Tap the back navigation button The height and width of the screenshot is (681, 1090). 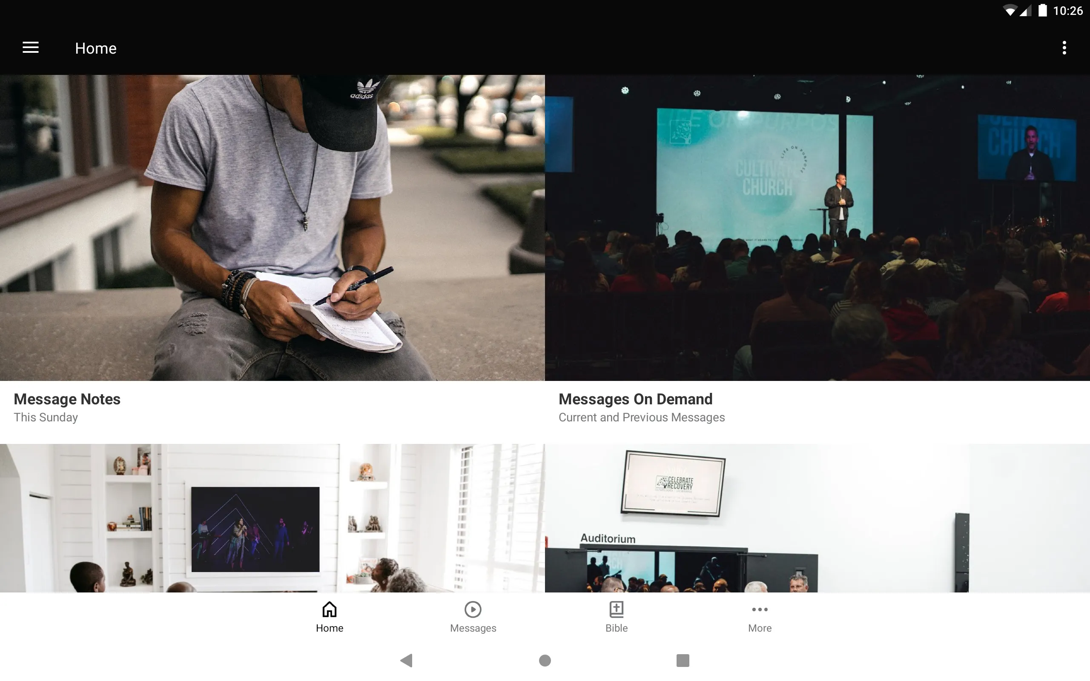tap(405, 660)
